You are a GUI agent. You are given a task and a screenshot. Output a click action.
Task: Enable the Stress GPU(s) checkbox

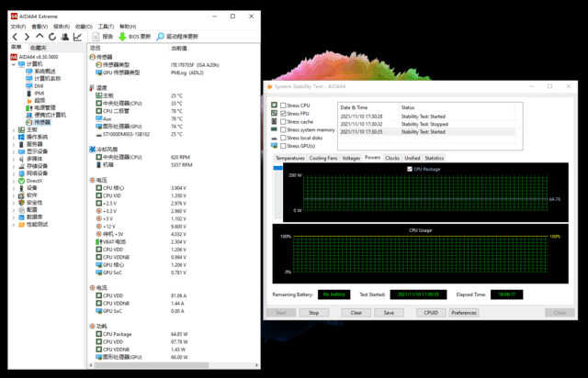pos(283,146)
